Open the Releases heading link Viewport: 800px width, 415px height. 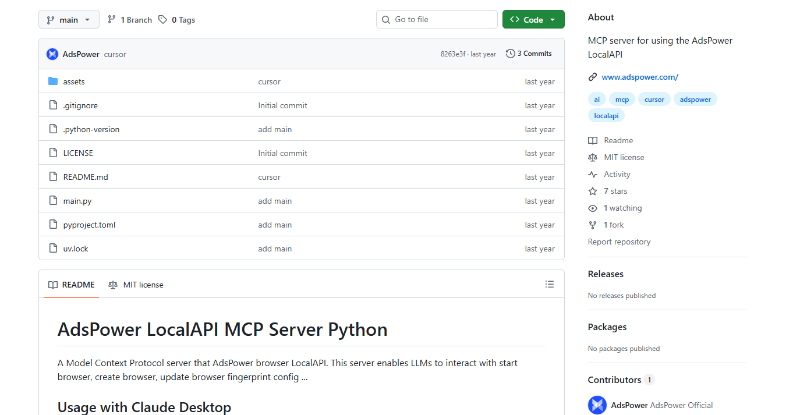(x=606, y=274)
